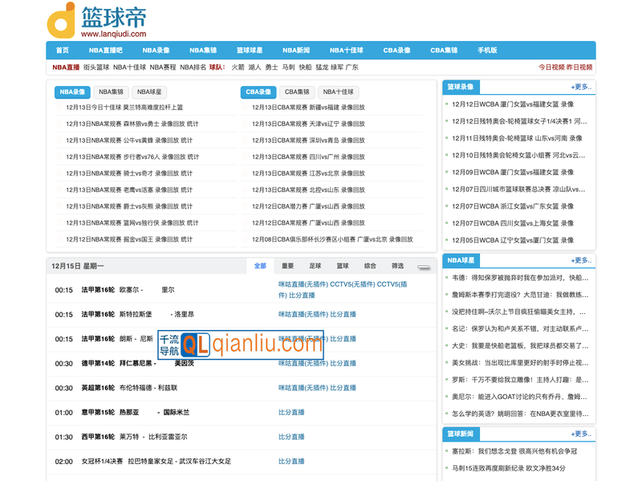Open the www.lanqiudi.com URL under the logo
The width and height of the screenshot is (642, 481).
tap(113, 34)
